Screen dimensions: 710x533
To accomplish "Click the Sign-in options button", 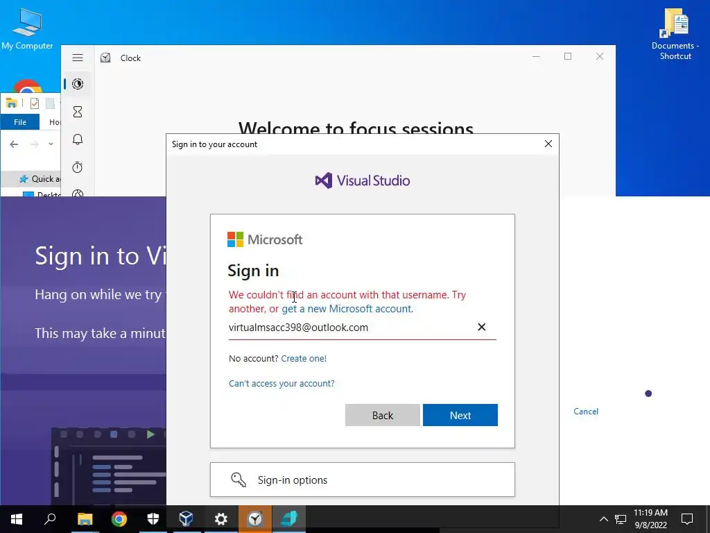I will [362, 480].
